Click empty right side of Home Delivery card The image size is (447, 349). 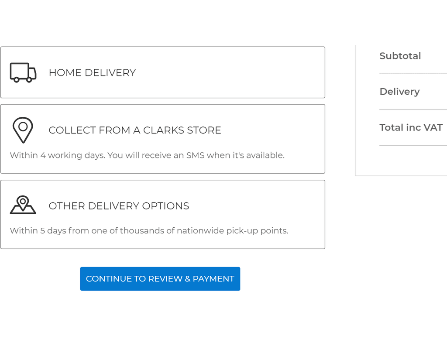click(x=271, y=72)
